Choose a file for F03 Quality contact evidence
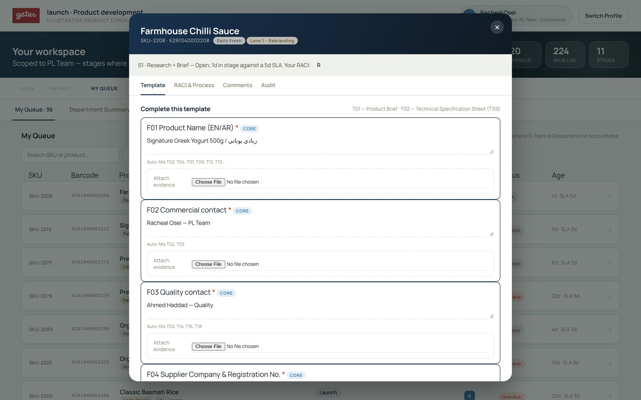 click(x=208, y=346)
